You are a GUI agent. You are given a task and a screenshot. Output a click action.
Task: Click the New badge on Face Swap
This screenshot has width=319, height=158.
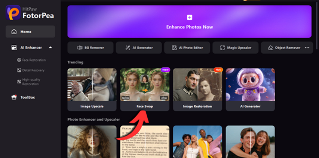165,70
